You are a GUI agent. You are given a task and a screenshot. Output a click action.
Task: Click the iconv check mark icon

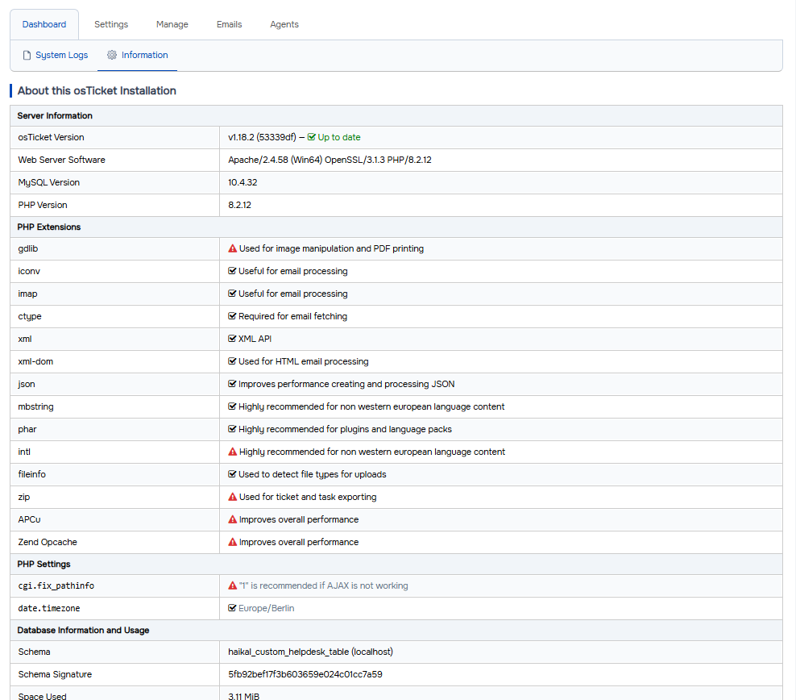(232, 272)
